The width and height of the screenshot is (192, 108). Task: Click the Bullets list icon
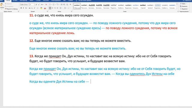click(x=50, y=4)
